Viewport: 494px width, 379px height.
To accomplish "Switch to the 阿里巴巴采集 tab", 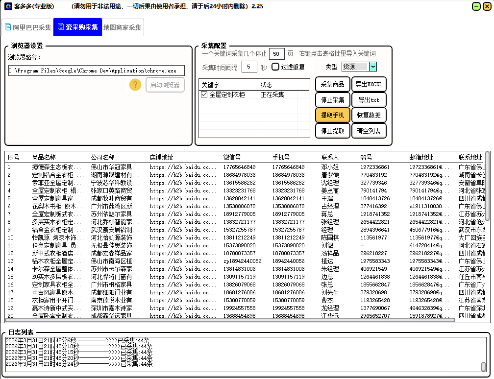I will 27,27.
